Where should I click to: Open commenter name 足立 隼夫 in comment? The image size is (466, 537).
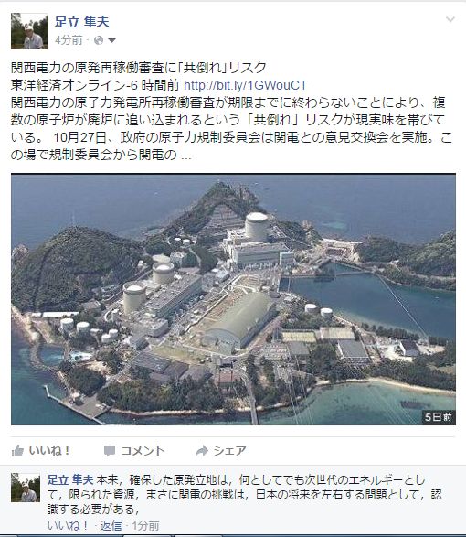(70, 479)
